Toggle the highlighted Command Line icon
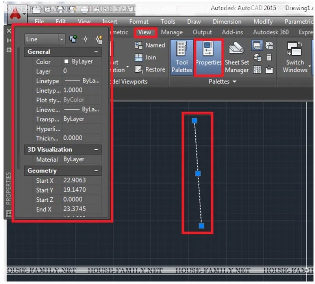This screenshot has width=315, height=284. pos(257,45)
